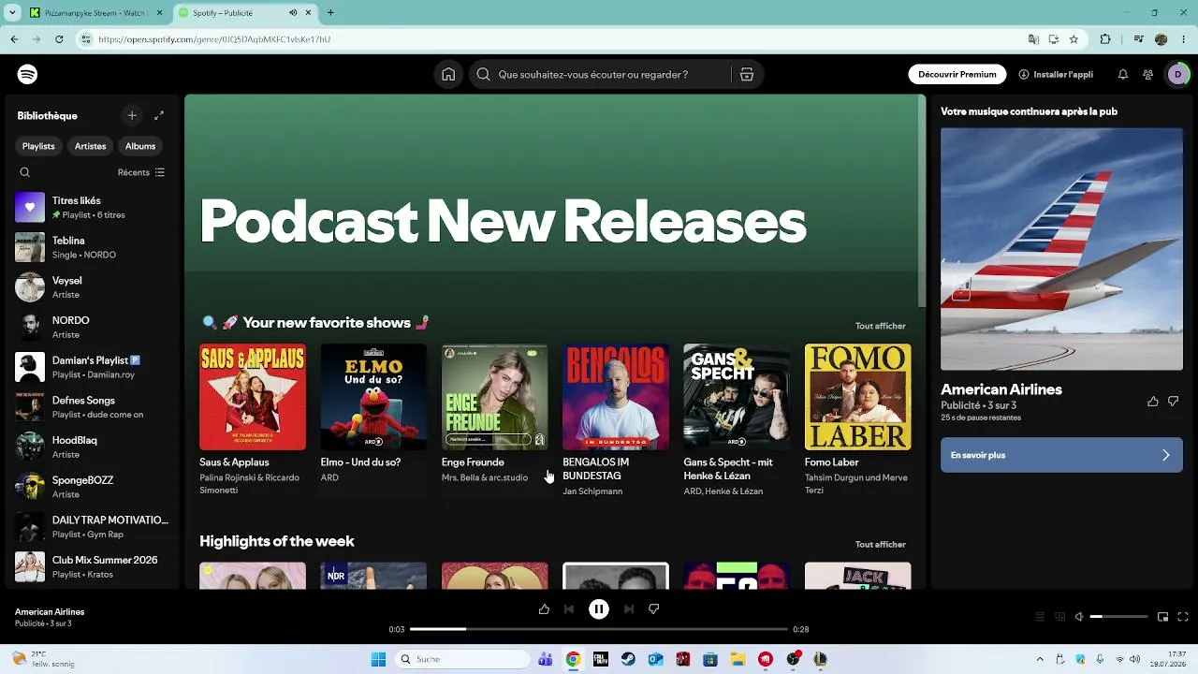Expand the library panel to full view

159,115
